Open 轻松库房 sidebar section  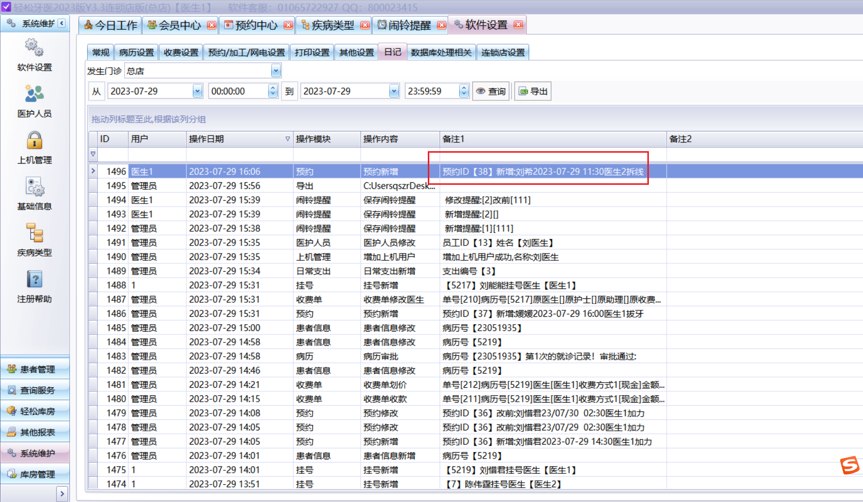coord(35,412)
